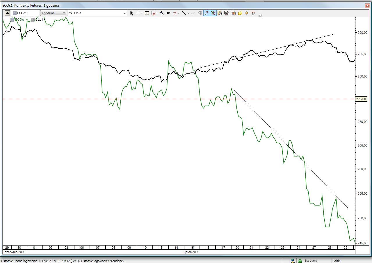Reset chart scale with 1:1 icon

(168, 13)
